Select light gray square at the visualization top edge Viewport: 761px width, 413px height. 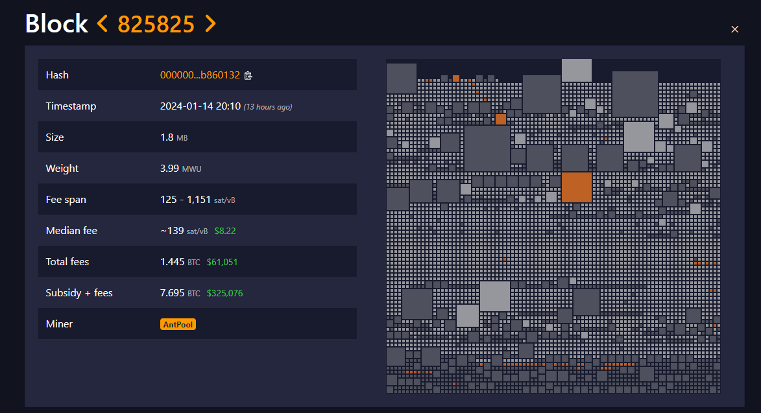(x=577, y=70)
